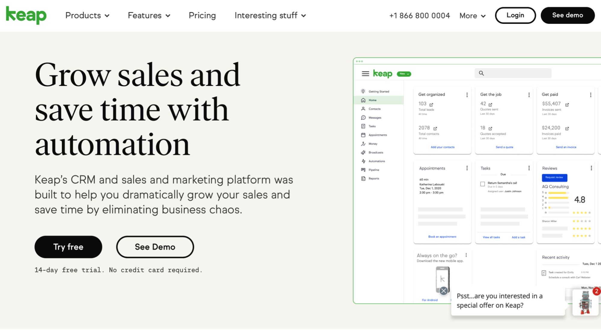Viewport: 601px width, 330px height.
Task: Click the search field in dashboard
Action: pos(513,73)
